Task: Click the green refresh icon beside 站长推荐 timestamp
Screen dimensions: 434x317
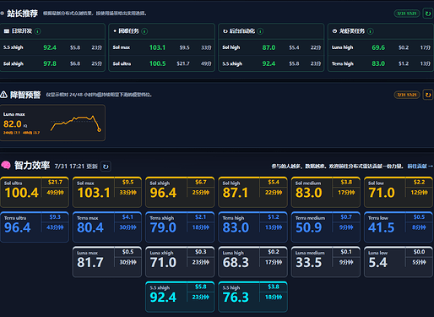Action: (428, 14)
